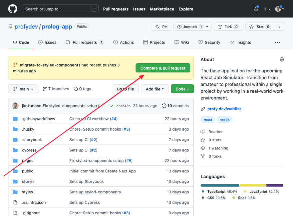Open Issues in top navigation
Screen dimensions: 293x216
(139, 9)
